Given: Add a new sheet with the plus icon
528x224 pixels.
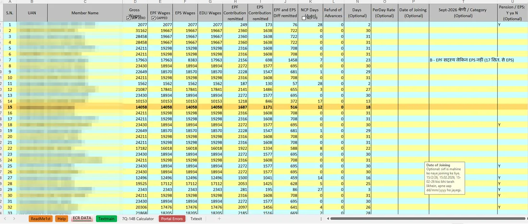Looking at the screenshot, I should click(x=219, y=219).
